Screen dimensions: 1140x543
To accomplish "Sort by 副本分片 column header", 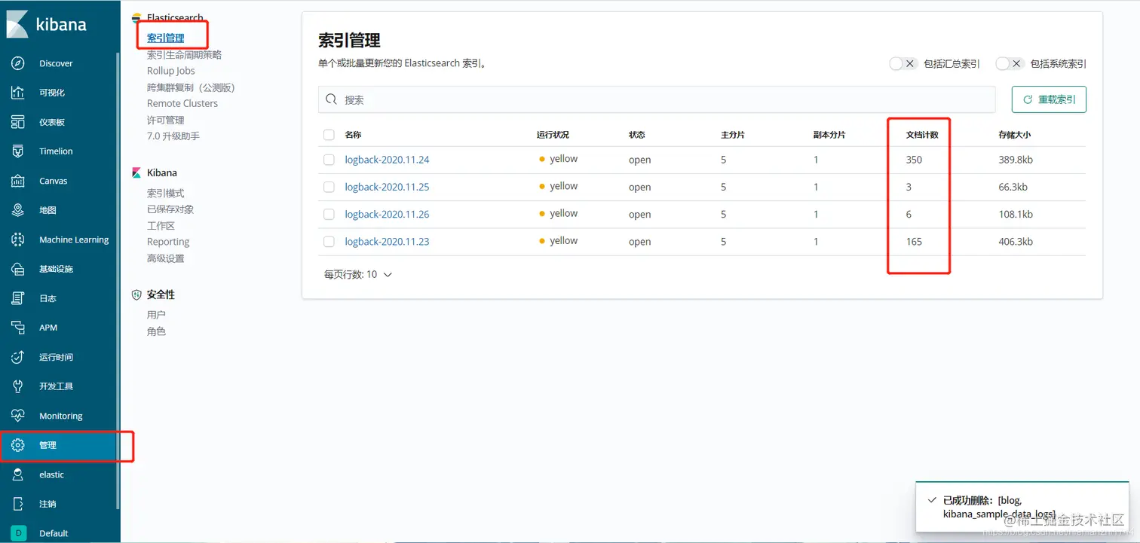I will click(829, 135).
